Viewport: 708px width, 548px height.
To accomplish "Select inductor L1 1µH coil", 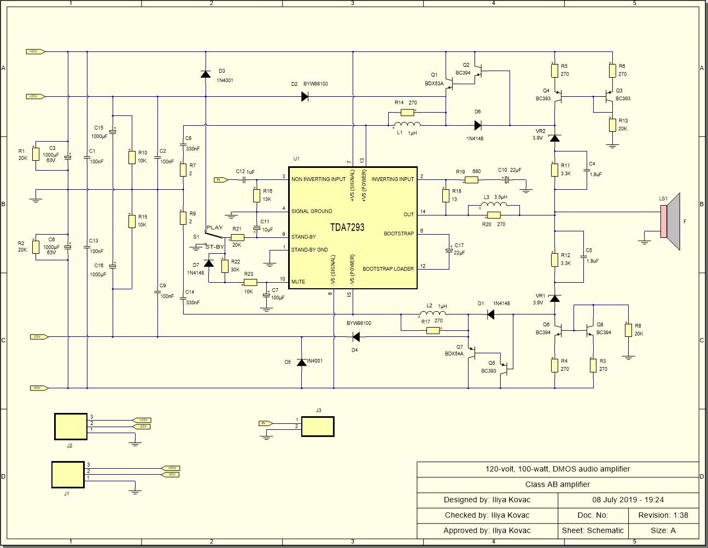I will (407, 124).
